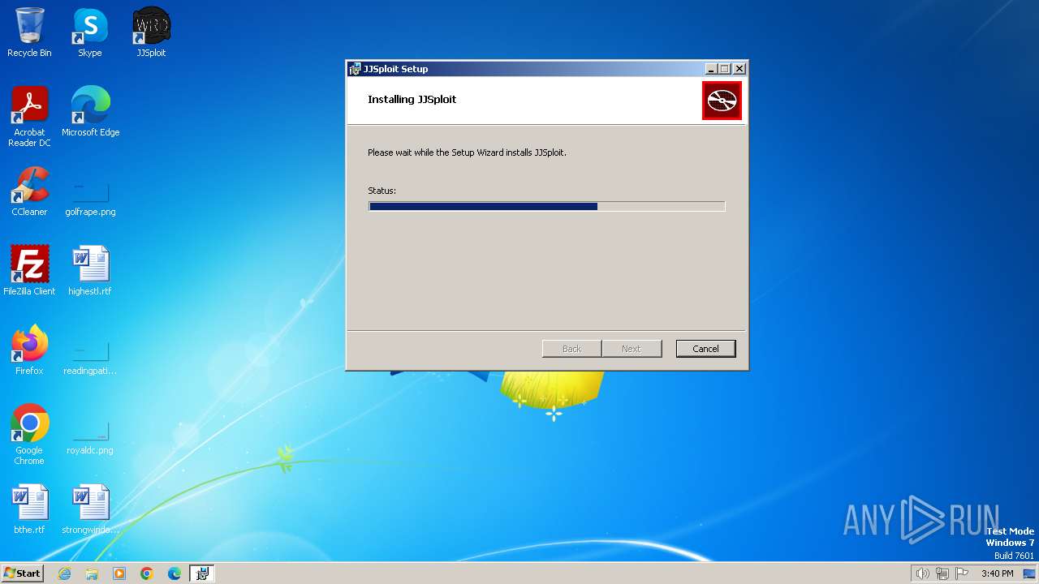Image resolution: width=1039 pixels, height=584 pixels.
Task: Close the JJSploit Setup window
Action: coord(739,69)
